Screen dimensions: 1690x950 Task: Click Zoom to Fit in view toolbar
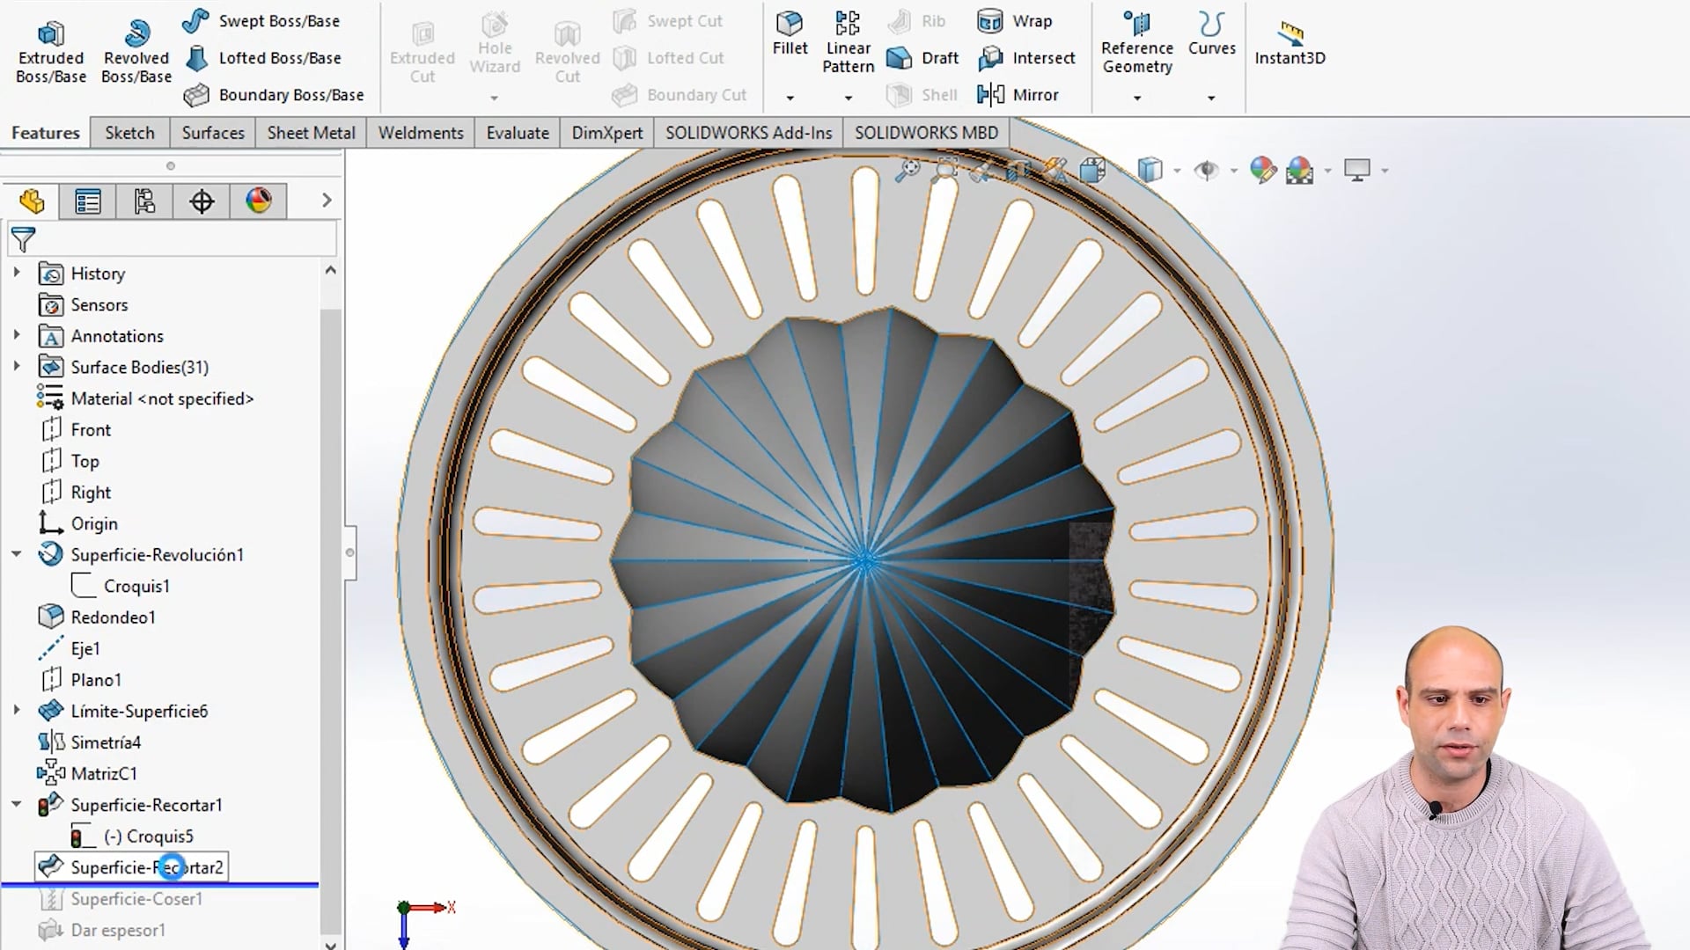pyautogui.click(x=907, y=170)
